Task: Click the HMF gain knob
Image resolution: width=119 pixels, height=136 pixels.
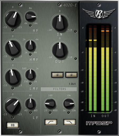Action: coord(13,48)
